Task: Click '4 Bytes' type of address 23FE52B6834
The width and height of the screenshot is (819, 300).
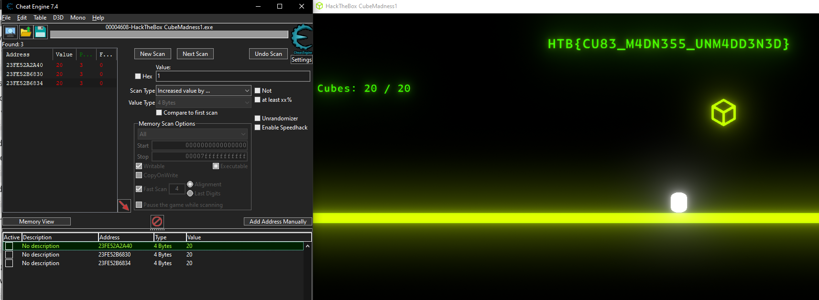Action: click(163, 263)
